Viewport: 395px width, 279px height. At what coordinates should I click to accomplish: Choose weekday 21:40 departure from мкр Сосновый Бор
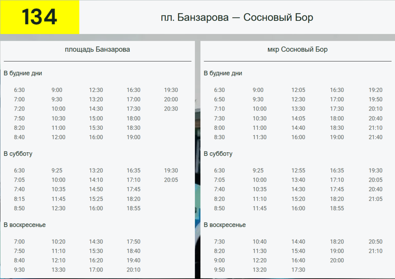[376, 137]
